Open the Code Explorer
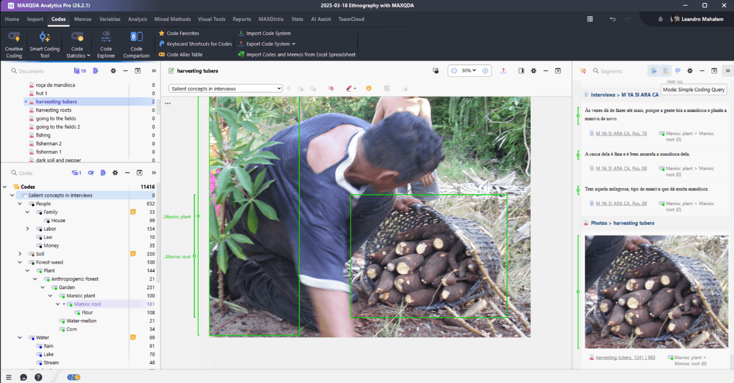The width and height of the screenshot is (734, 383). (106, 44)
